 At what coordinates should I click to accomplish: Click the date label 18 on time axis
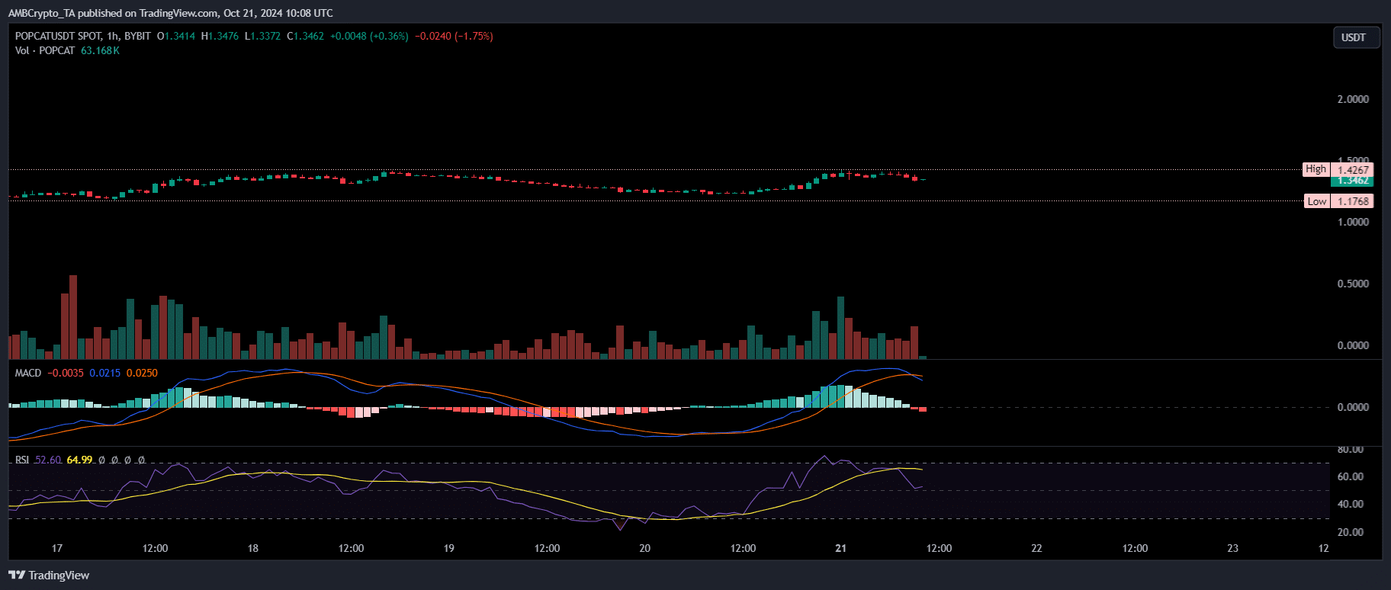(253, 548)
